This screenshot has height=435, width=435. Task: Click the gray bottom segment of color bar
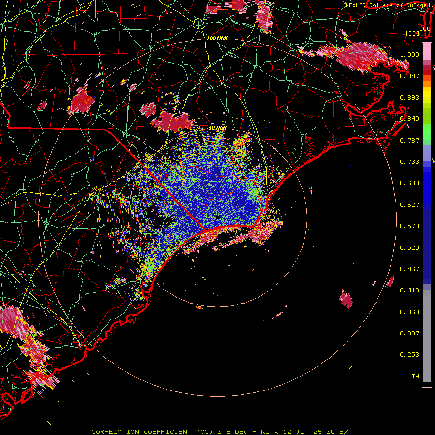pos(427,336)
